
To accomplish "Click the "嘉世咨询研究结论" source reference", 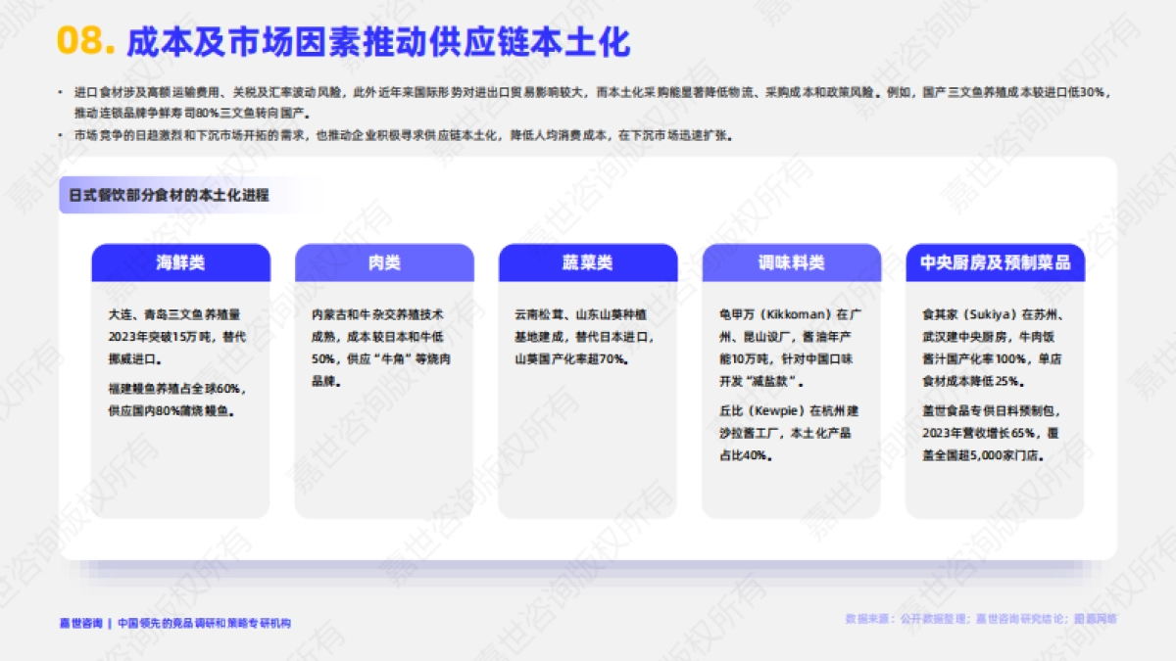I will tap(1022, 618).
